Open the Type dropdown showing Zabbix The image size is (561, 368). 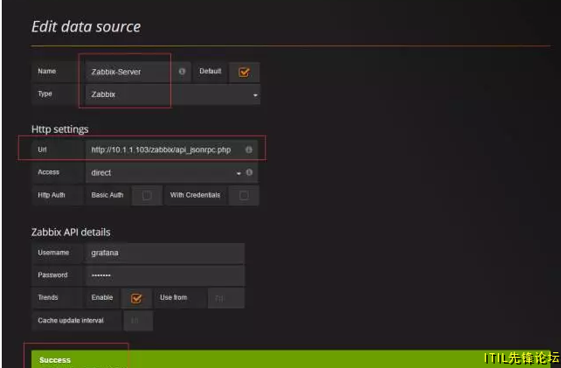tap(173, 94)
